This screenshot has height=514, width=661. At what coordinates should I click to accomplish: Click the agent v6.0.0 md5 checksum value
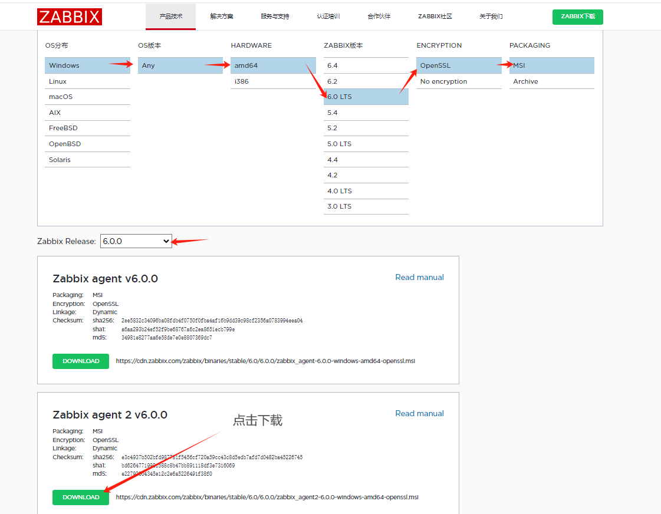pos(166,338)
